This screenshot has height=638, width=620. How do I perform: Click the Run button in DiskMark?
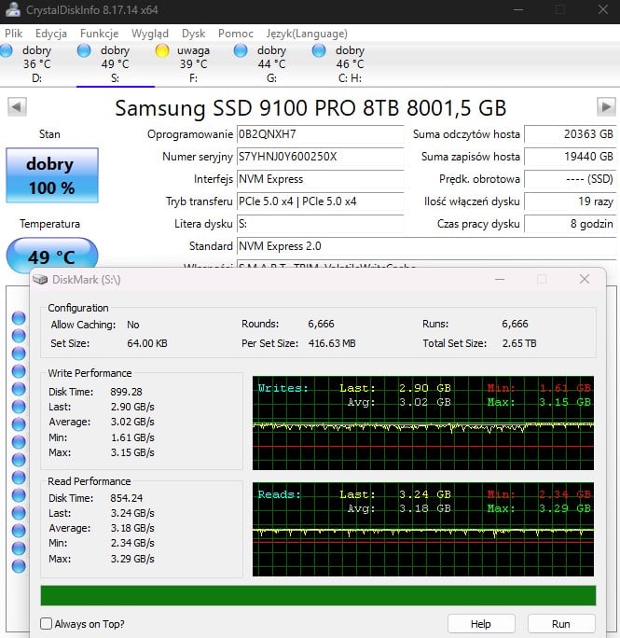tap(561, 624)
